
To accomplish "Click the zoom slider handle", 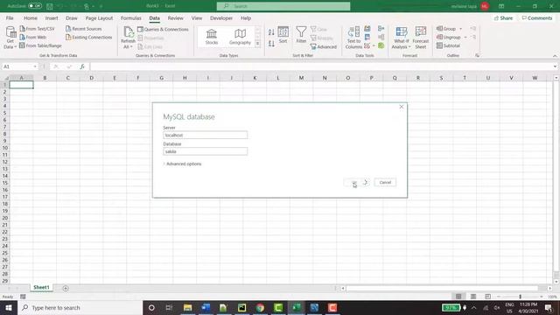I will coord(520,297).
